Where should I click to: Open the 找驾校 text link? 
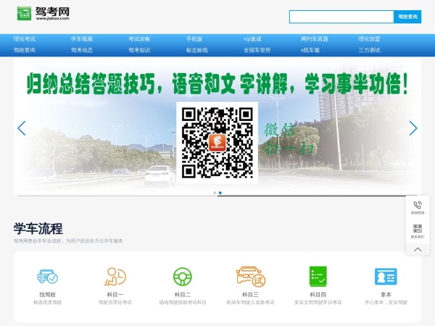(47, 295)
